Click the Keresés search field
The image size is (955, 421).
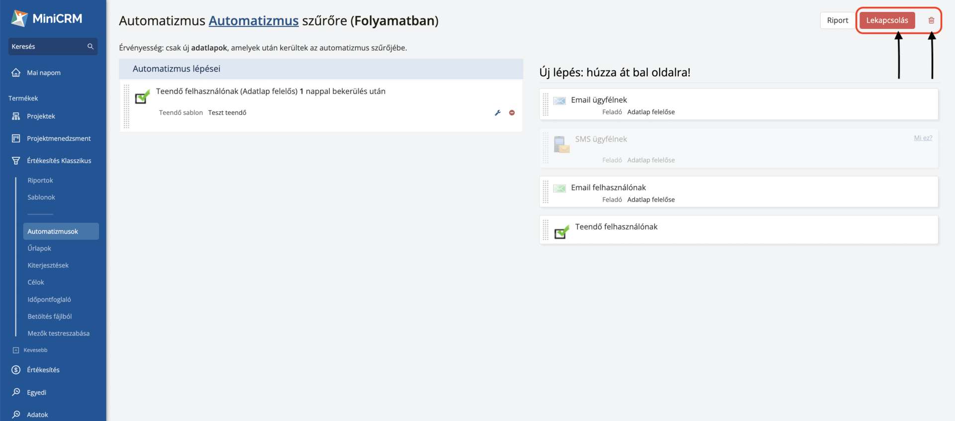coord(47,46)
